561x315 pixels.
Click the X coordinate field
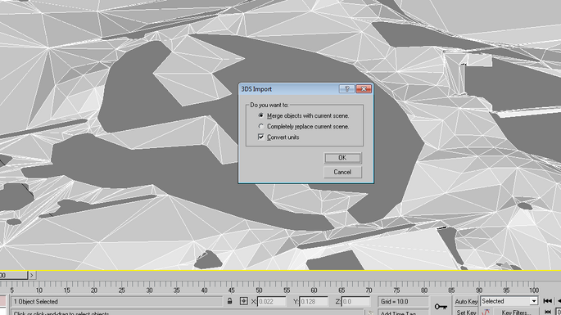tap(272, 301)
